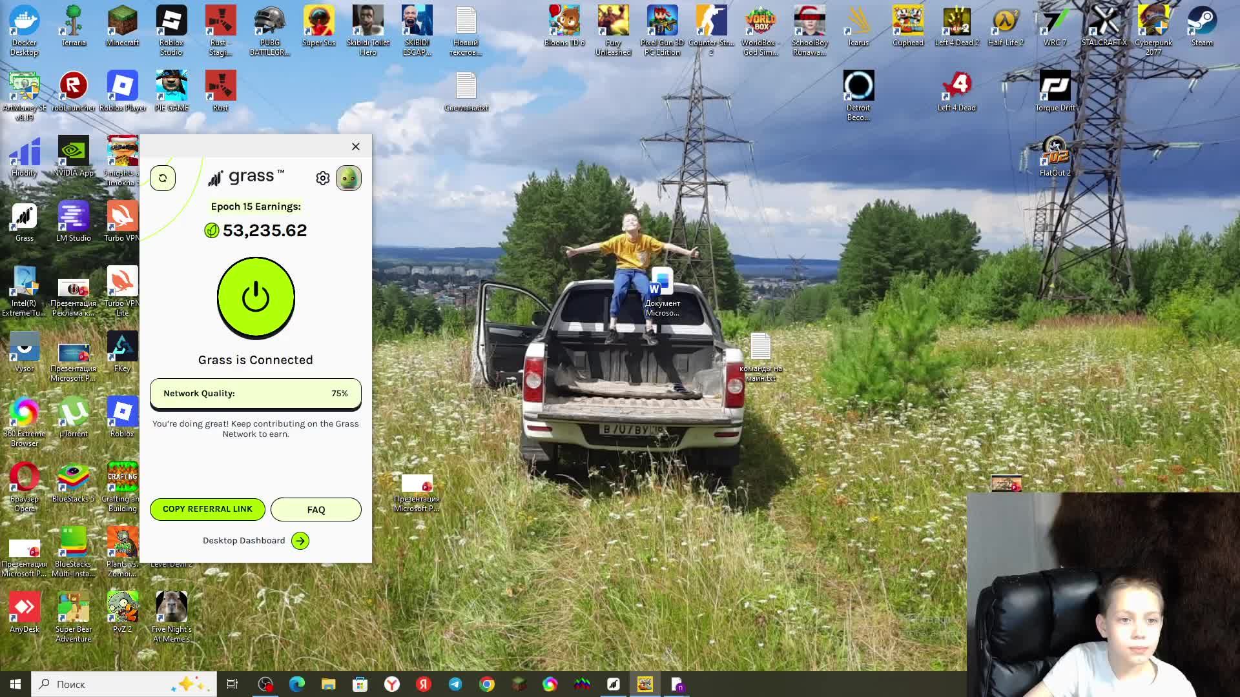This screenshot has height=697, width=1240.
Task: Select the NVIDIA App icon
Action: pyautogui.click(x=73, y=156)
